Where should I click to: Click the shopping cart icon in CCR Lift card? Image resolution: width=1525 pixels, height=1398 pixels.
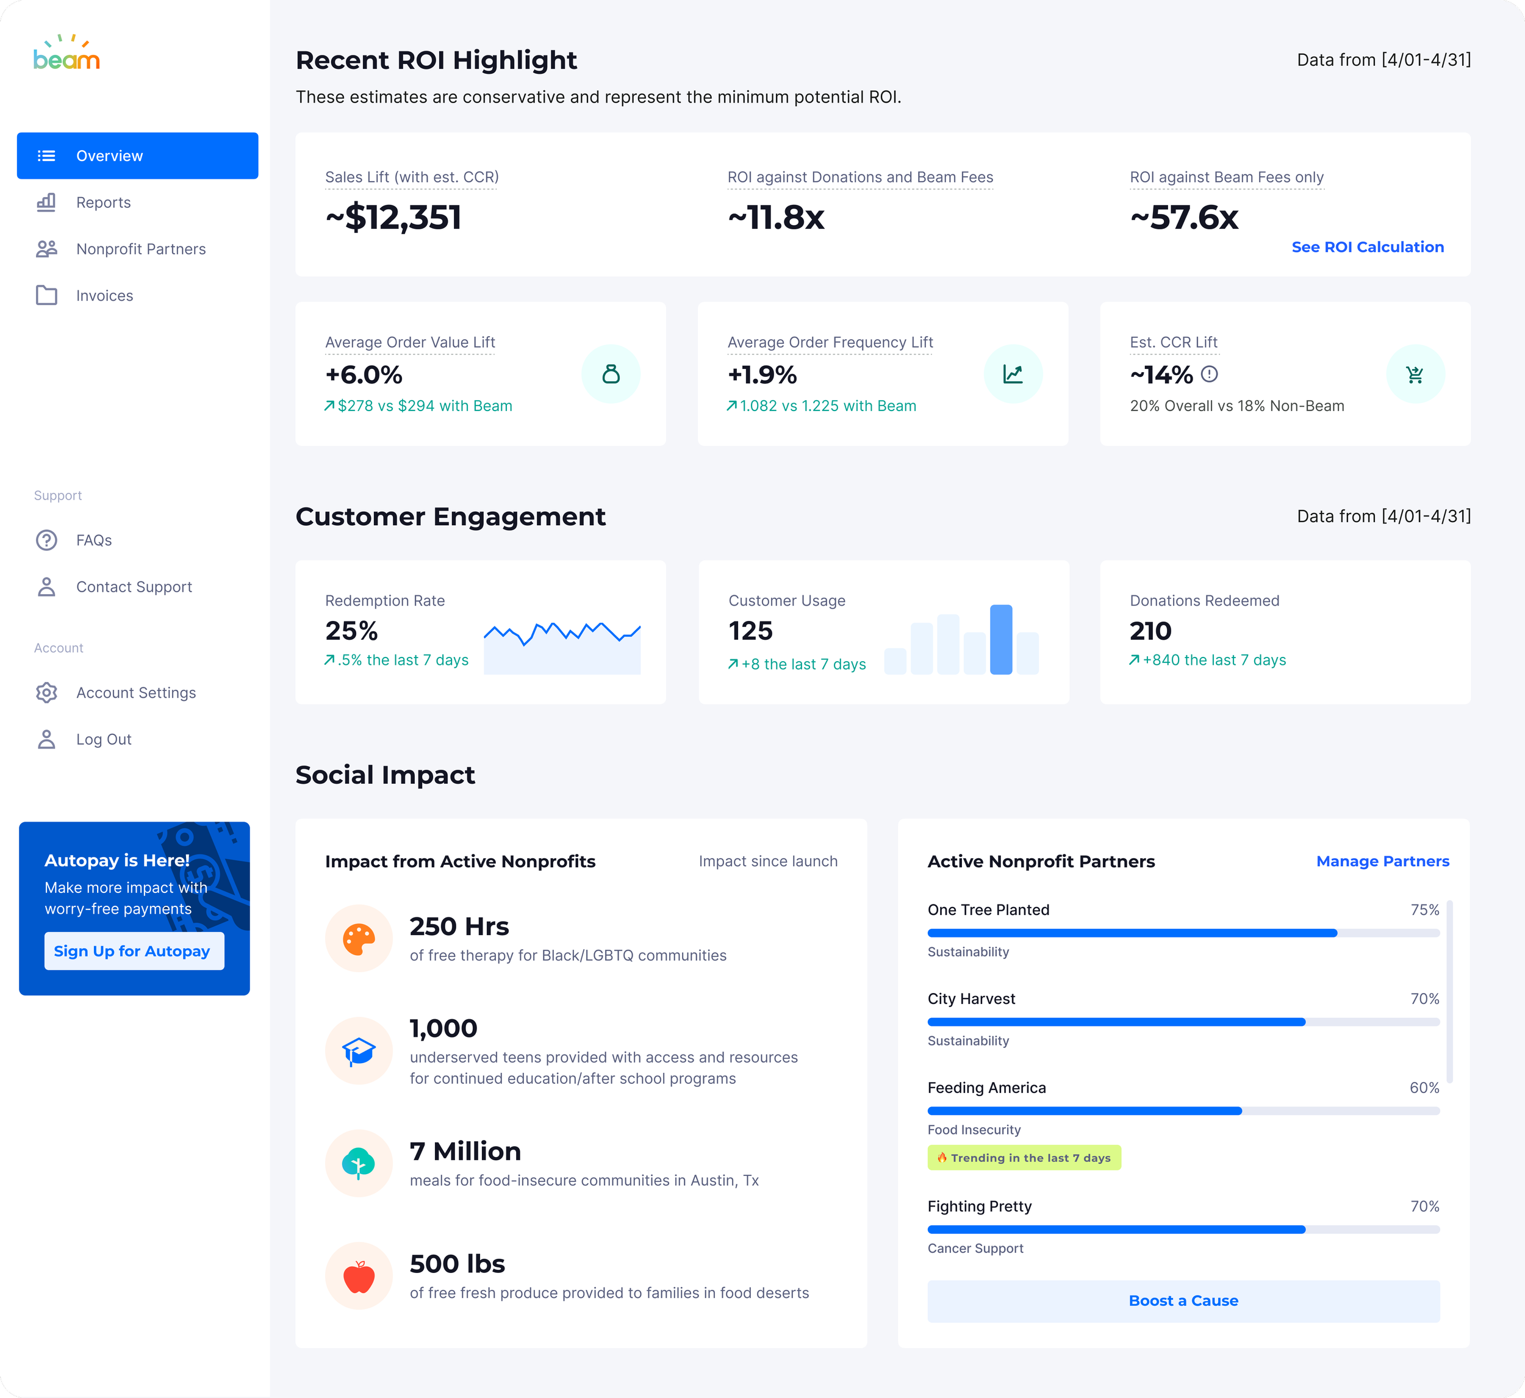[x=1415, y=374]
